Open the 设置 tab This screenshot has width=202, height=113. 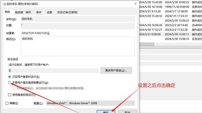(49, 12)
